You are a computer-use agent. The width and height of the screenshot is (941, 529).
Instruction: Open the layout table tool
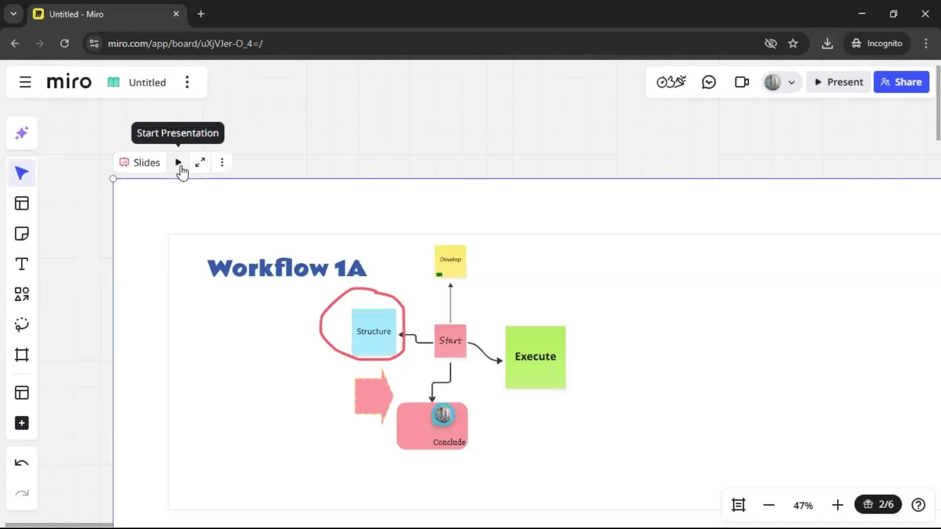click(22, 393)
